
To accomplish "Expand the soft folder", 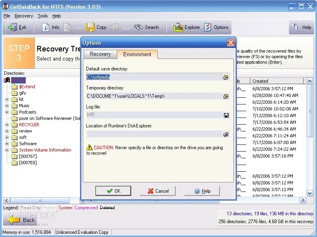I will (x=7, y=137).
